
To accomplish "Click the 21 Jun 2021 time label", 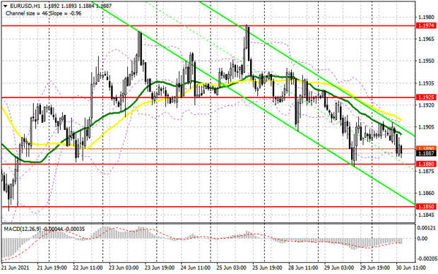I will [15, 268].
